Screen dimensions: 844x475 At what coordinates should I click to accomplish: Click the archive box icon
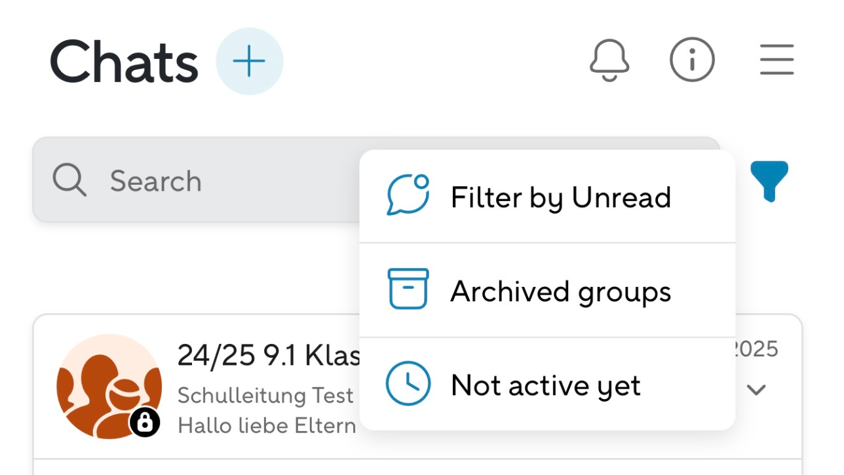(x=408, y=289)
